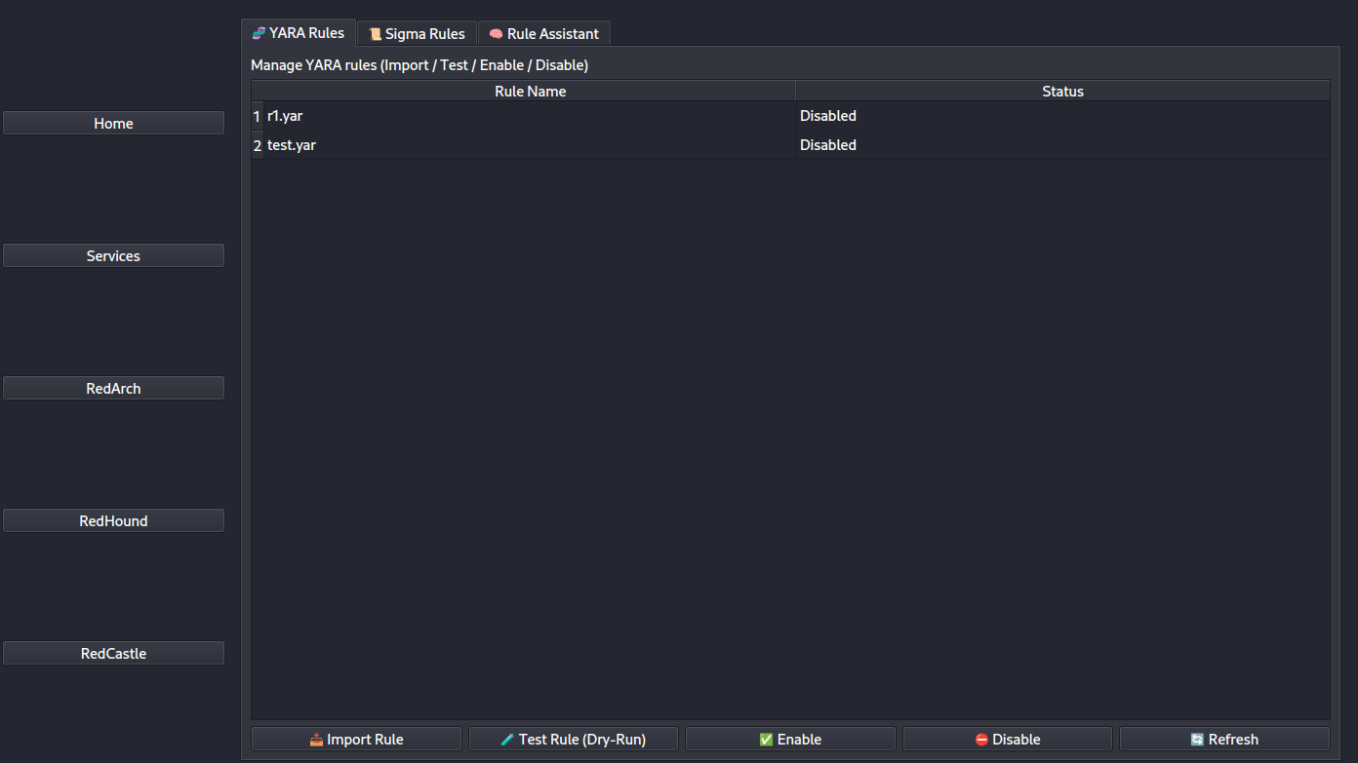Viewport: 1358px width, 763px height.
Task: Select the r1.yar rule row
Action: pyautogui.click(x=790, y=116)
